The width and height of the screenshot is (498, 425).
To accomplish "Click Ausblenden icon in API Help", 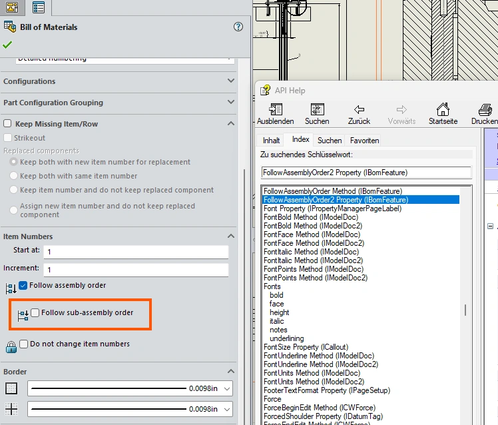I will pyautogui.click(x=276, y=110).
